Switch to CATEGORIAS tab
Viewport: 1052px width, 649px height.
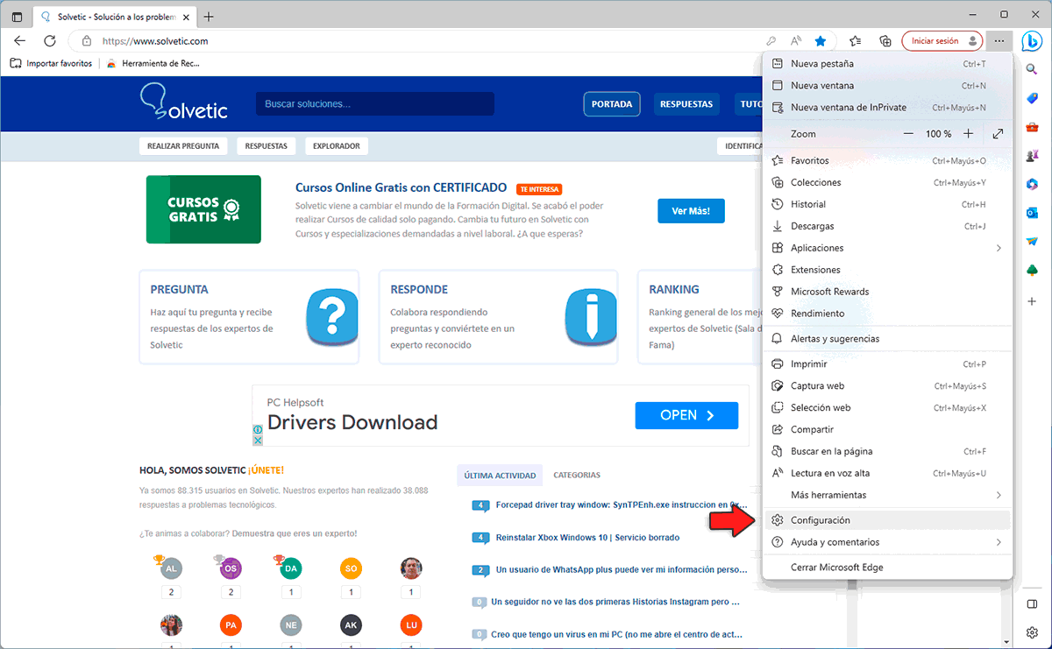(x=577, y=476)
